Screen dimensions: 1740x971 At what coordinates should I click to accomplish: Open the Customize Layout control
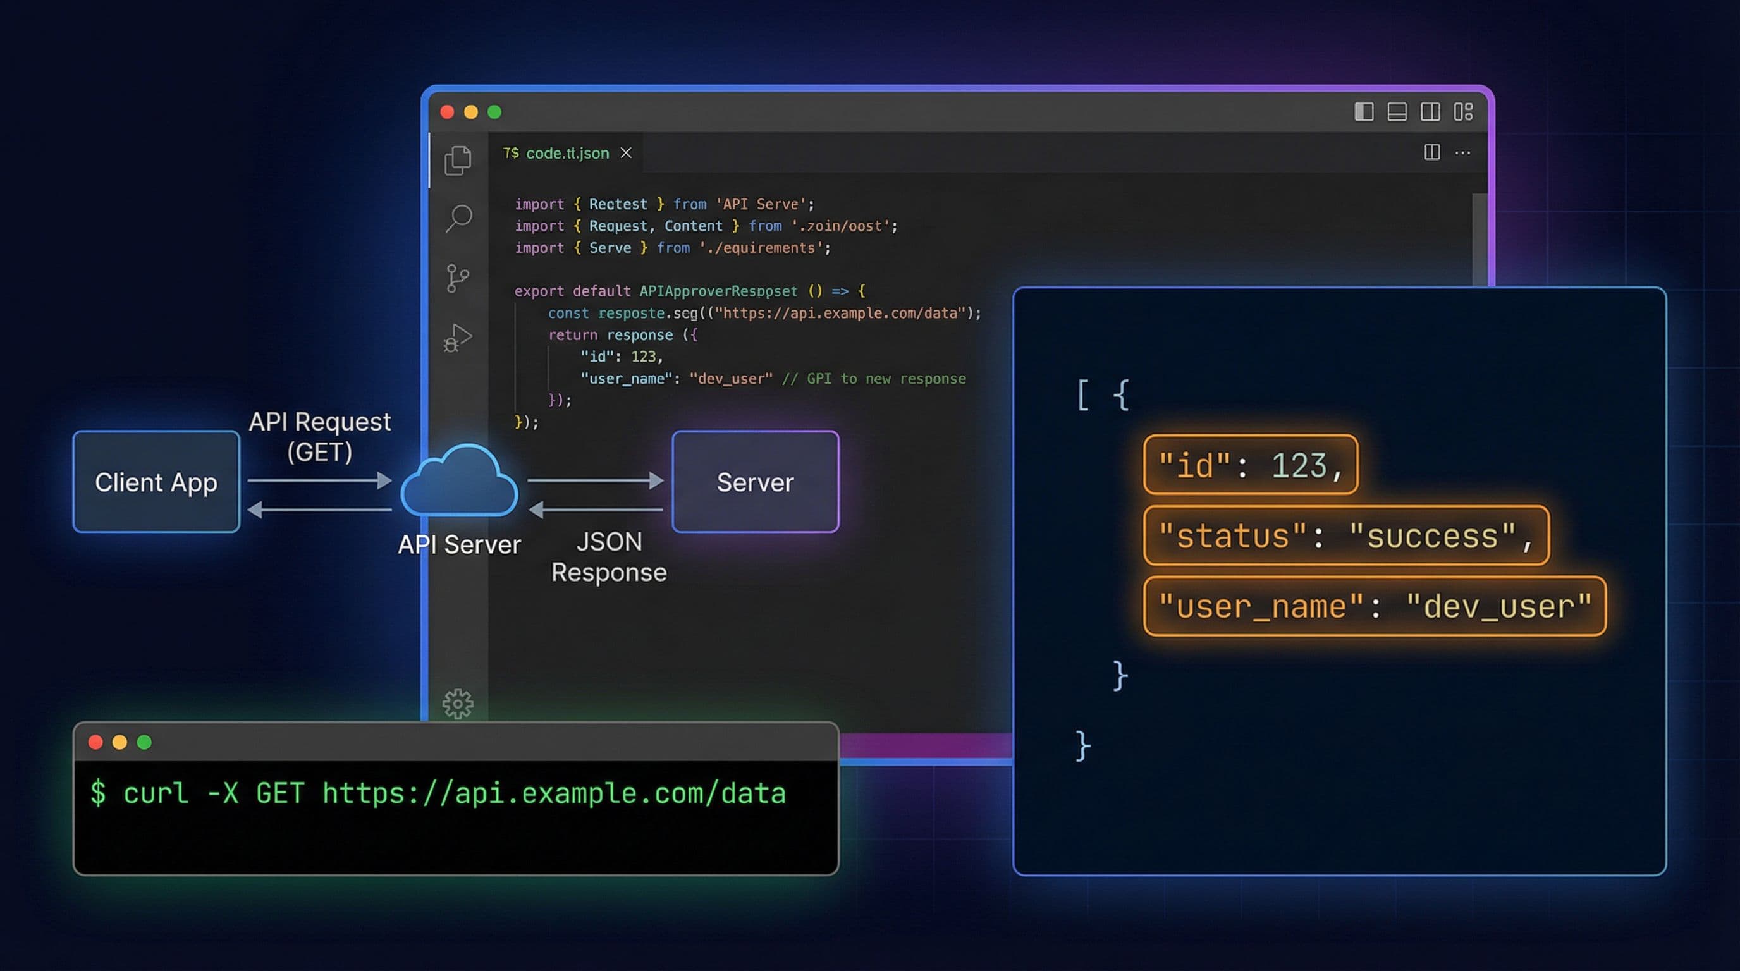(1463, 113)
